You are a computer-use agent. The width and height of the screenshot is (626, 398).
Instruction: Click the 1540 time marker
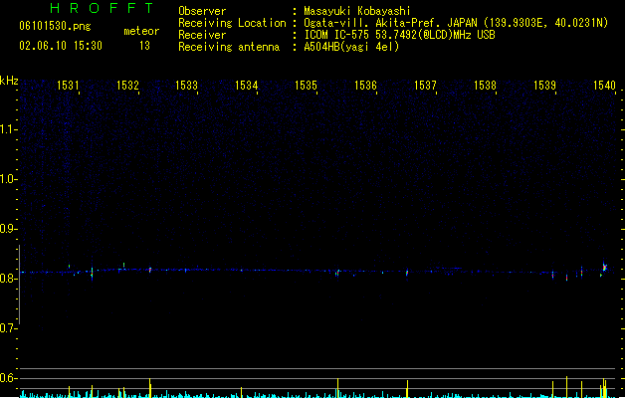(x=604, y=86)
